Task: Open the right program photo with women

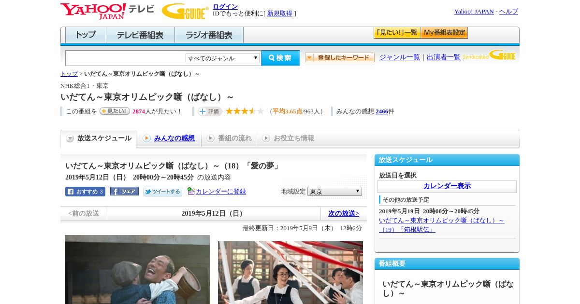Action: pos(290,273)
